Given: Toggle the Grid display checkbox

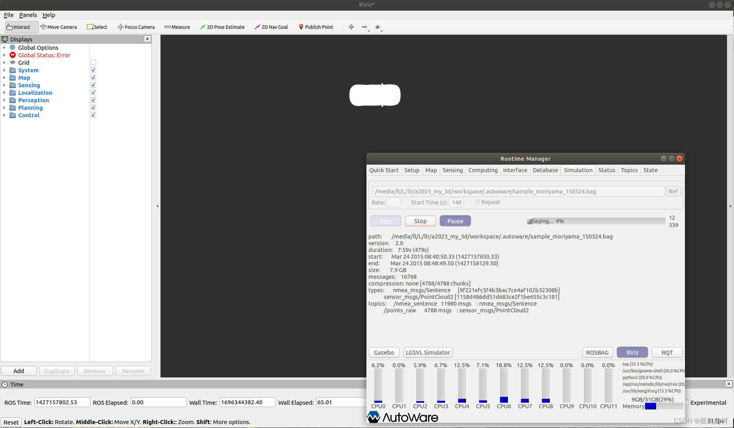Looking at the screenshot, I should [x=93, y=62].
